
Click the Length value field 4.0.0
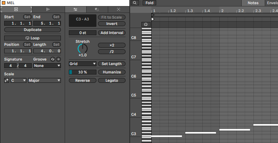(x=47, y=51)
